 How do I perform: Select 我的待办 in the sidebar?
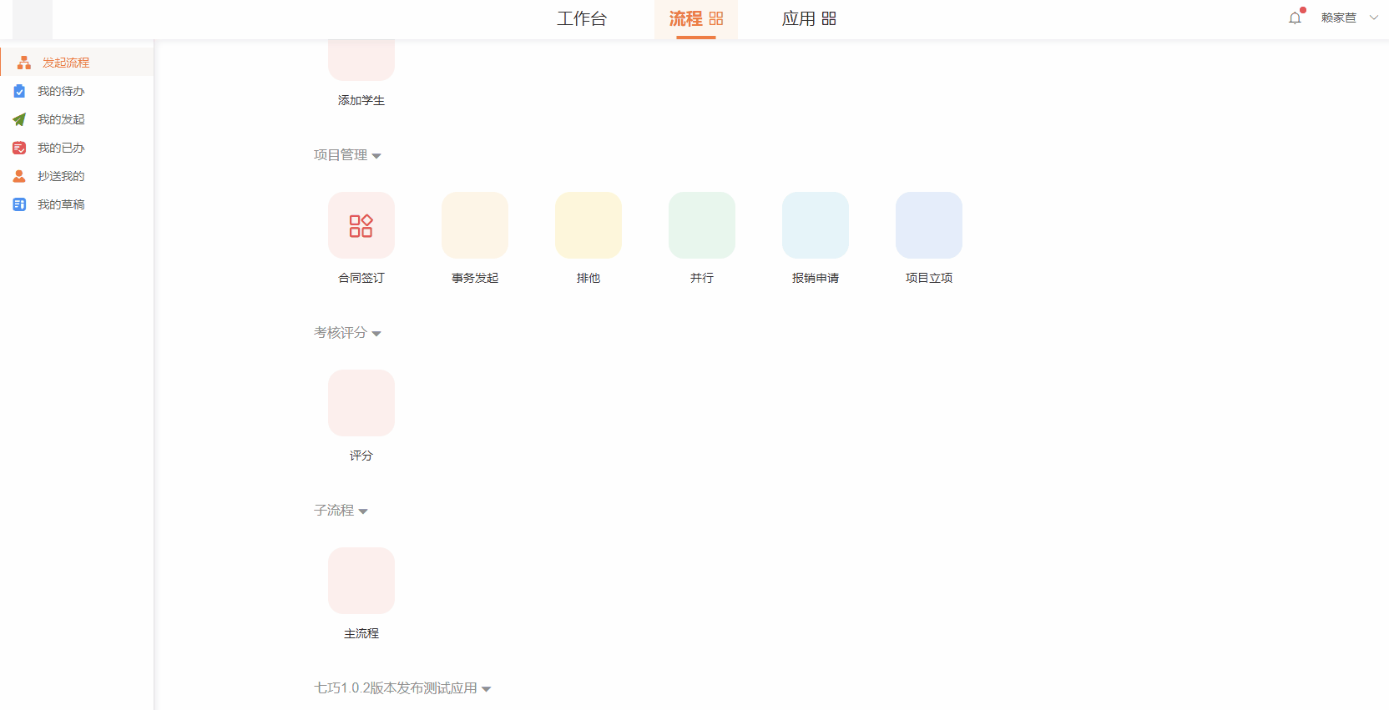tap(77, 91)
